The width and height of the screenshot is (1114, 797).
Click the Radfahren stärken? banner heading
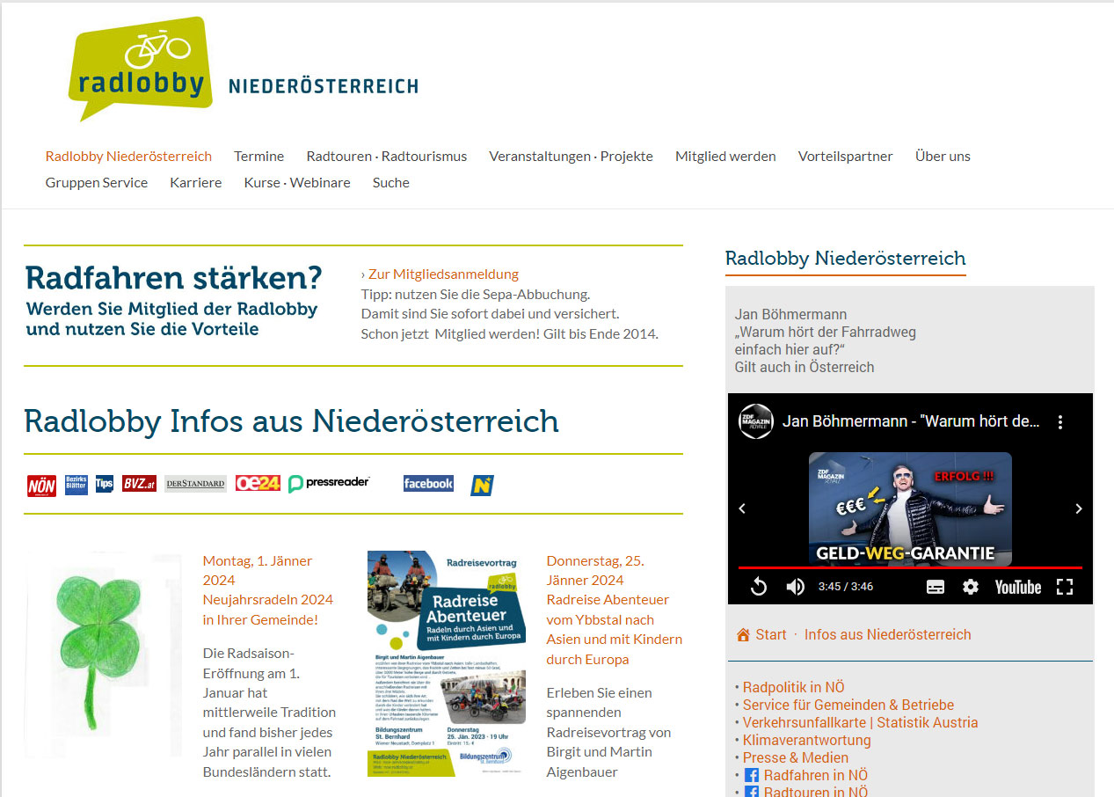point(174,278)
